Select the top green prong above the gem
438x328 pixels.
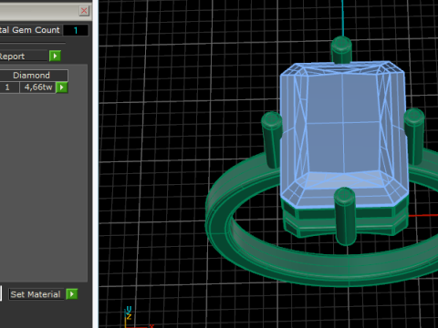[341, 50]
